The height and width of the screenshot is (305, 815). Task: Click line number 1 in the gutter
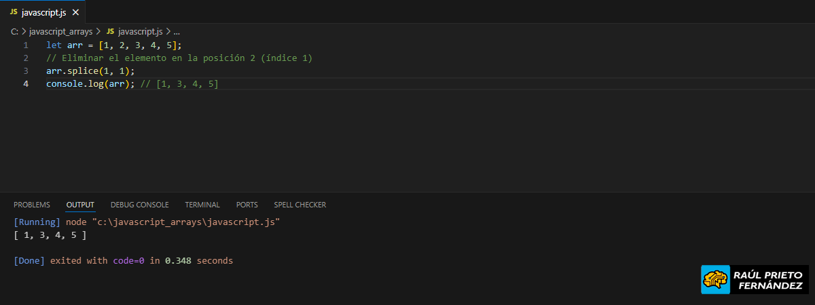pos(26,45)
